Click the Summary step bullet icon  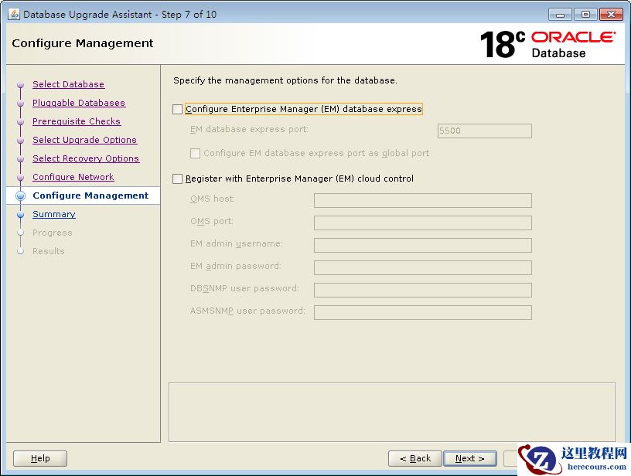pyautogui.click(x=21, y=215)
